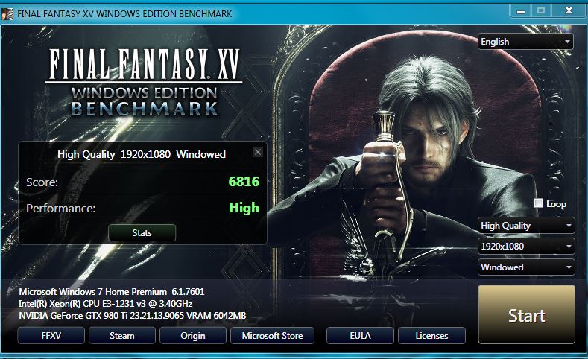This screenshot has height=359, width=588.
Task: Click the NVIDIA GeForce GTX 980 Ti line
Action: point(133,316)
